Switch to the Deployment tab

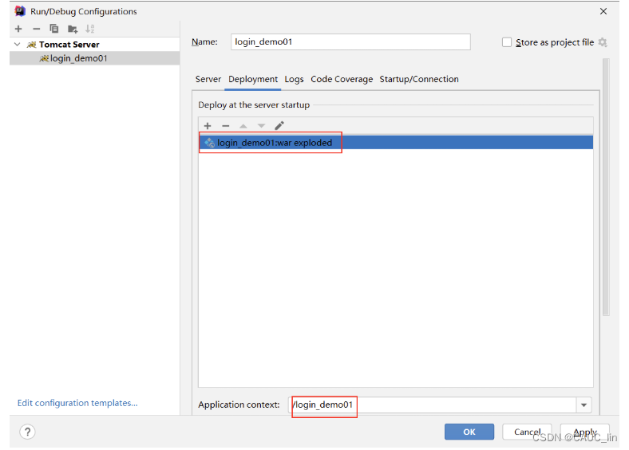pos(253,79)
